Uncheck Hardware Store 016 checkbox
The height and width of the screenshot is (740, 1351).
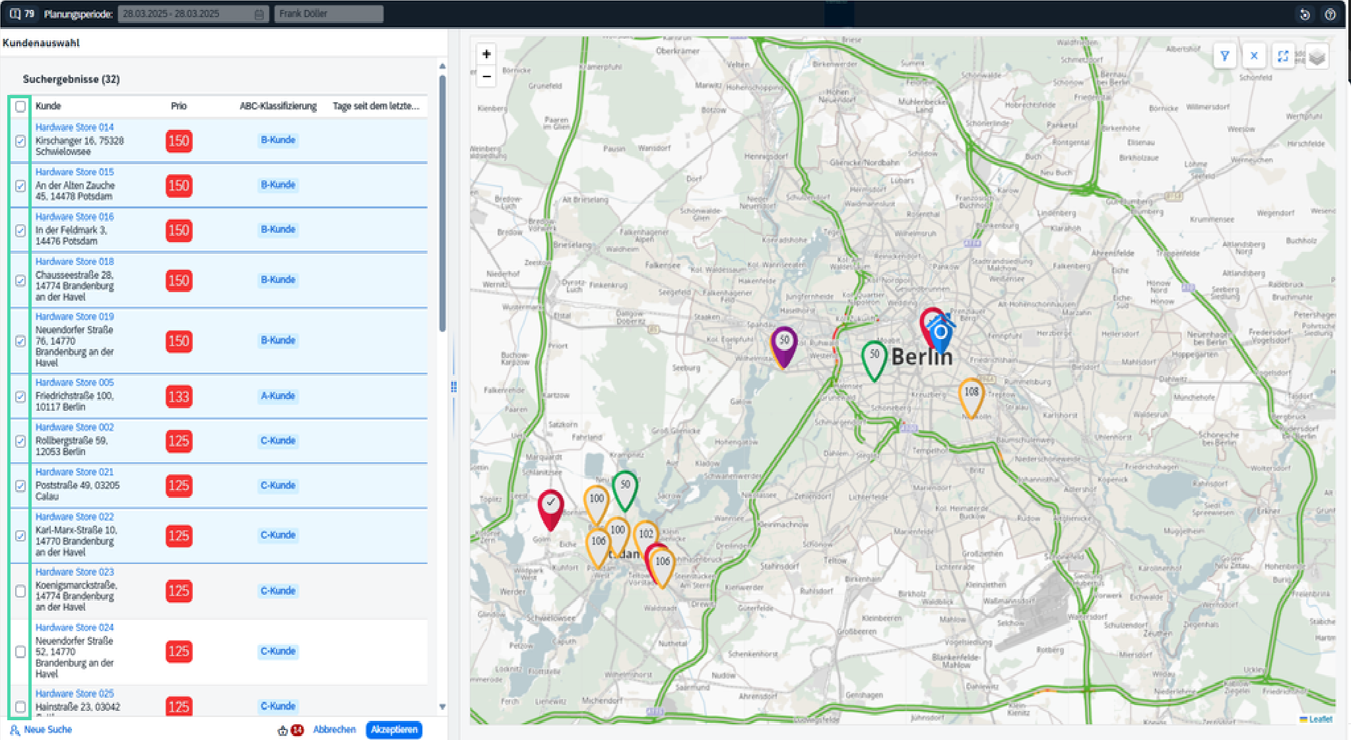(20, 231)
